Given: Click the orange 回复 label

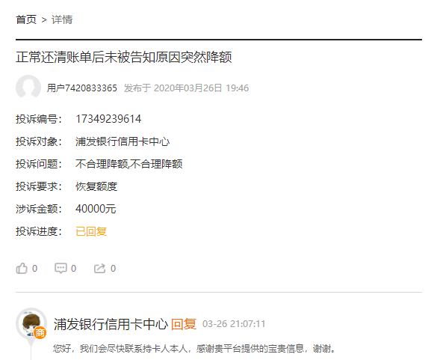Looking at the screenshot, I should click(184, 324).
